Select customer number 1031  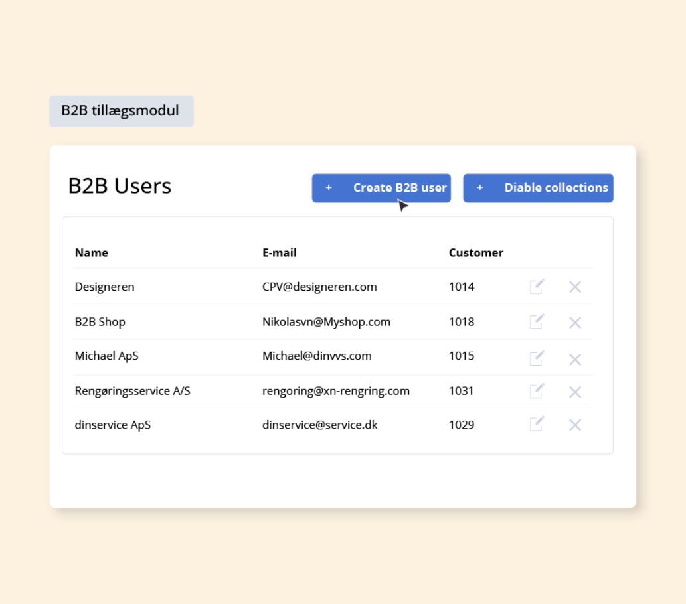461,391
